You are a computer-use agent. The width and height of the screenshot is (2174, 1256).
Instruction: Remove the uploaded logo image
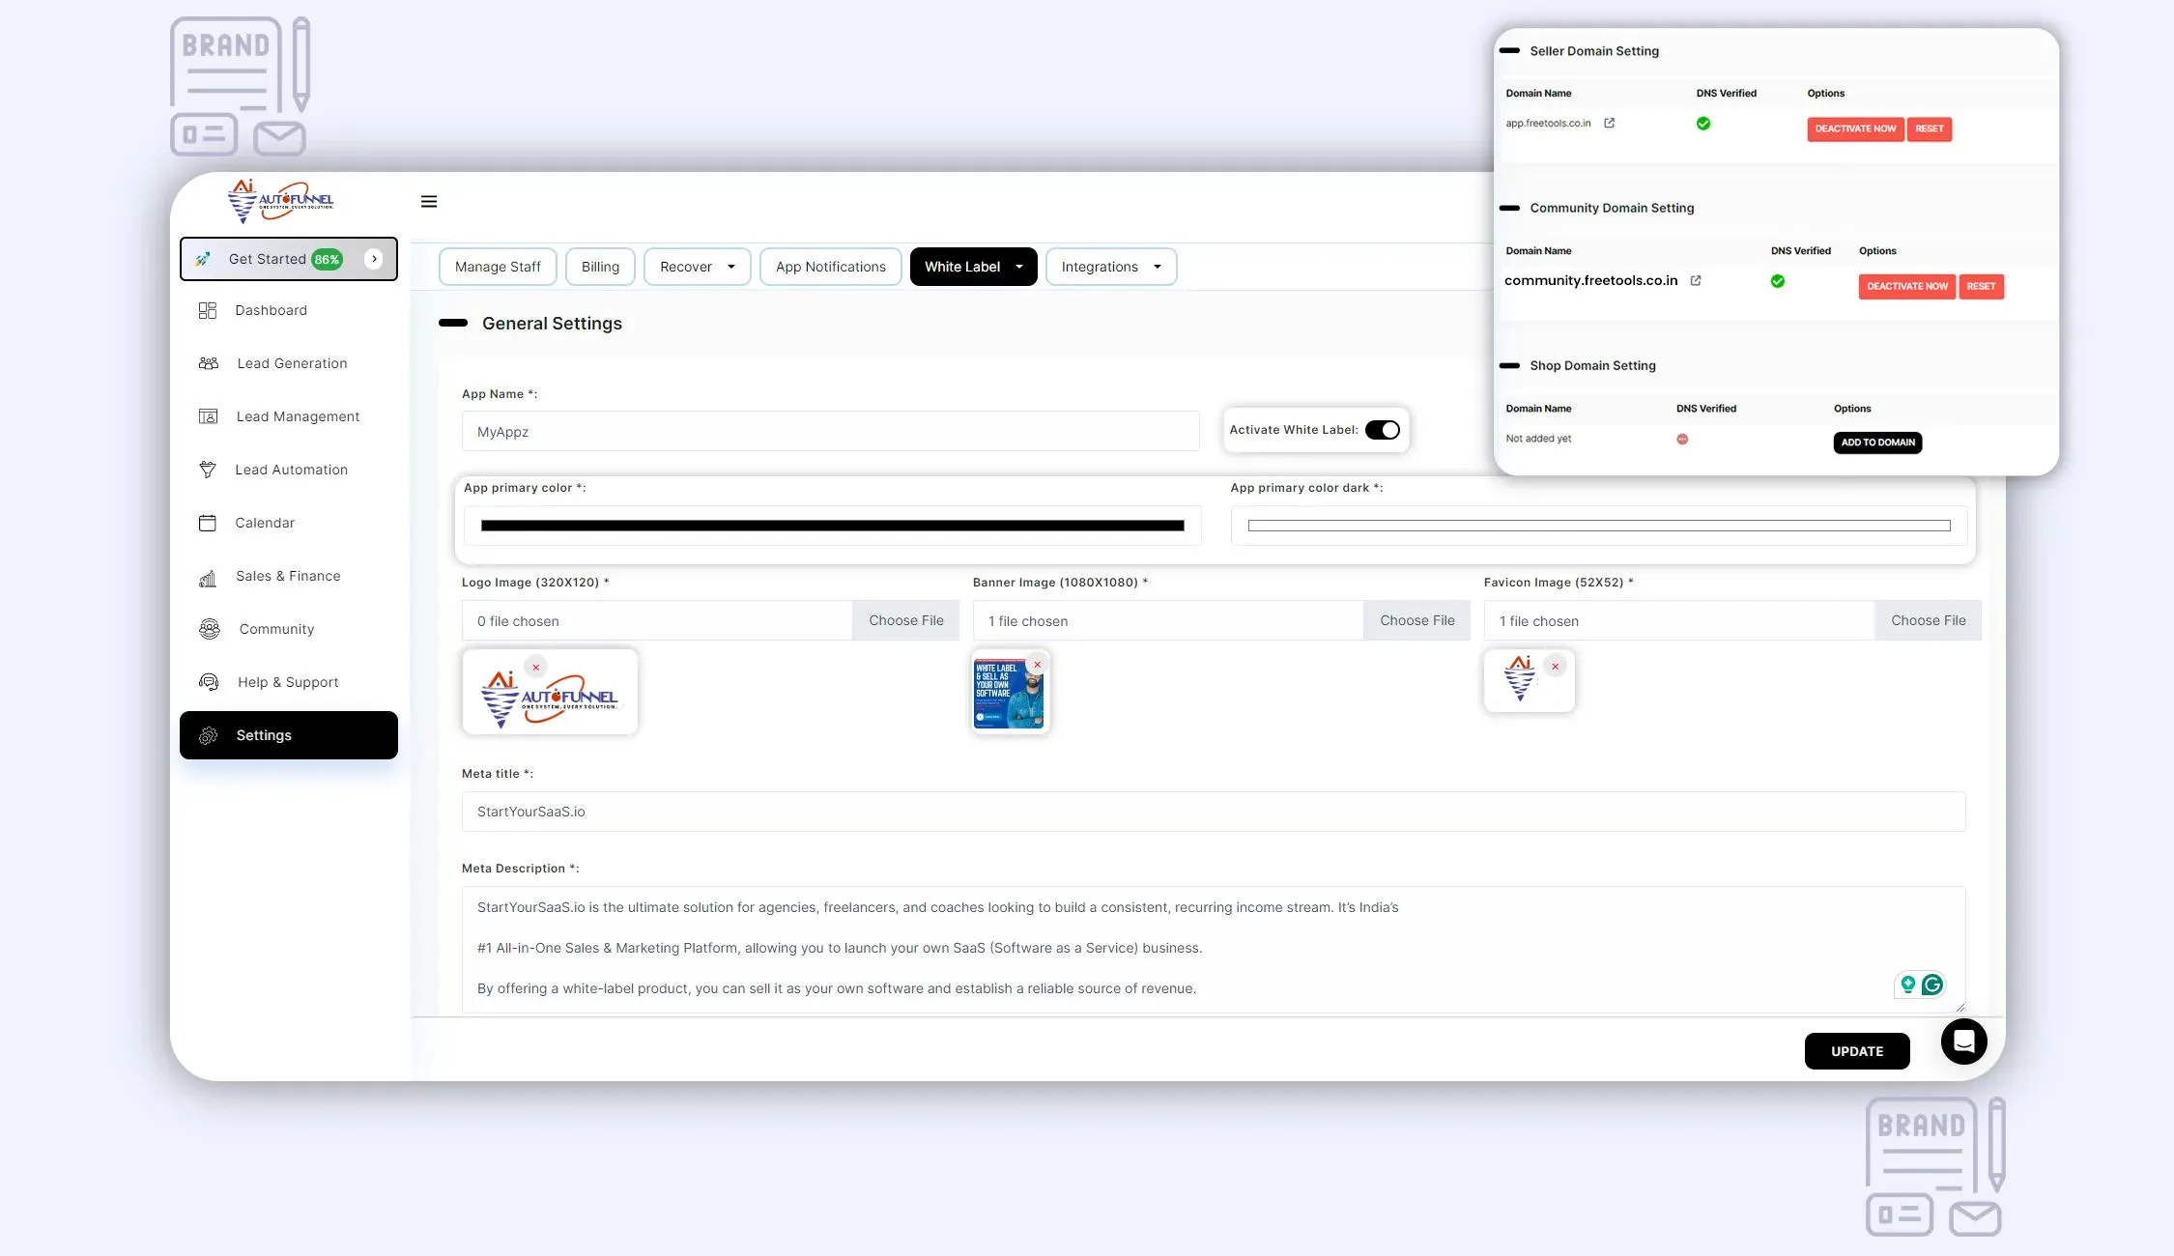[x=536, y=667]
